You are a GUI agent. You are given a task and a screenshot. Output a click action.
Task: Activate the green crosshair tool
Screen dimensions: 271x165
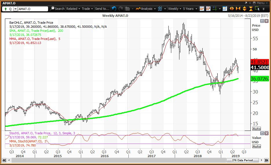point(215,9)
